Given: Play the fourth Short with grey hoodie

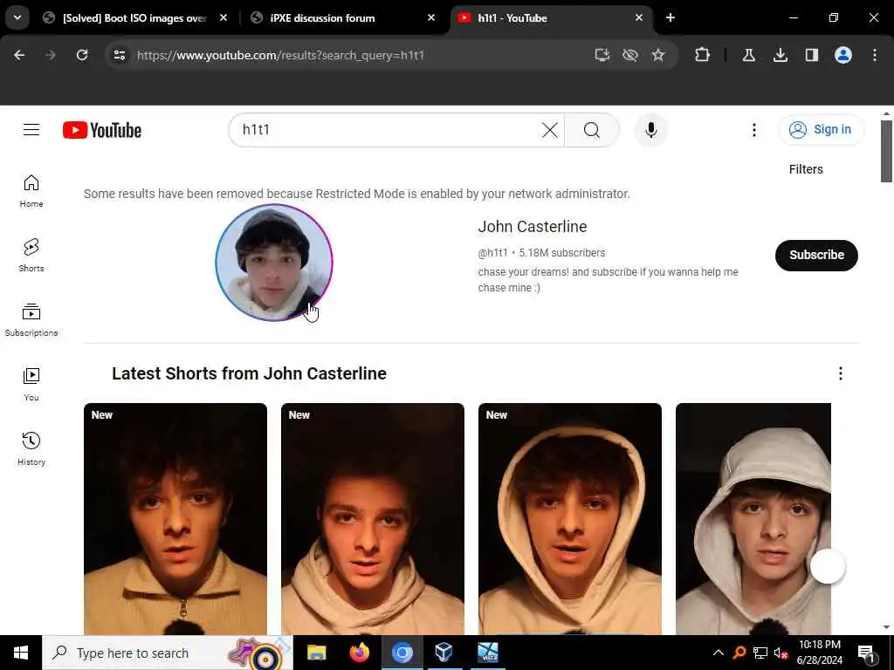Looking at the screenshot, I should click(x=753, y=519).
